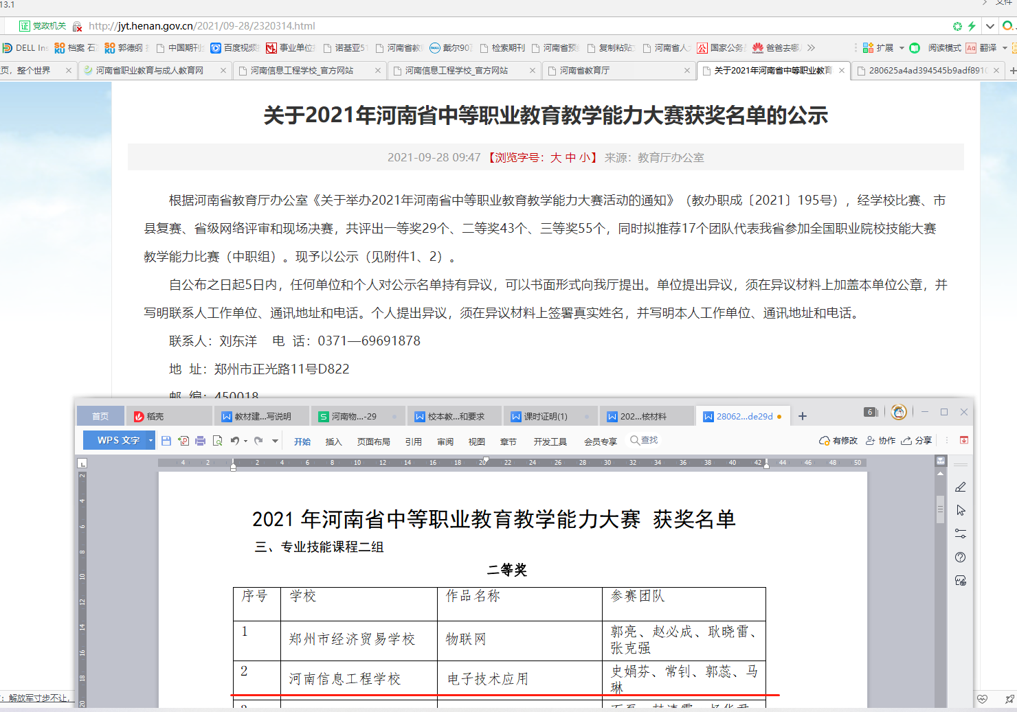Click the undo arrow in WPS
The image size is (1017, 712).
(235, 441)
